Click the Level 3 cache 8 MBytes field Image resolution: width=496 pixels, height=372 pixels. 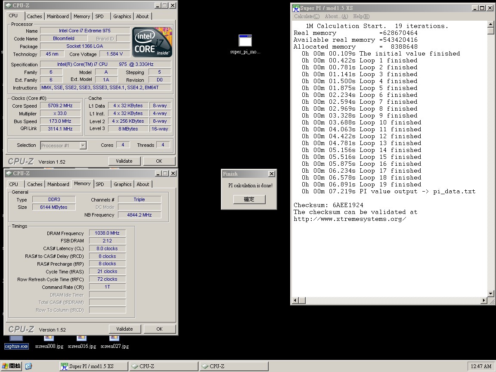[x=128, y=129]
